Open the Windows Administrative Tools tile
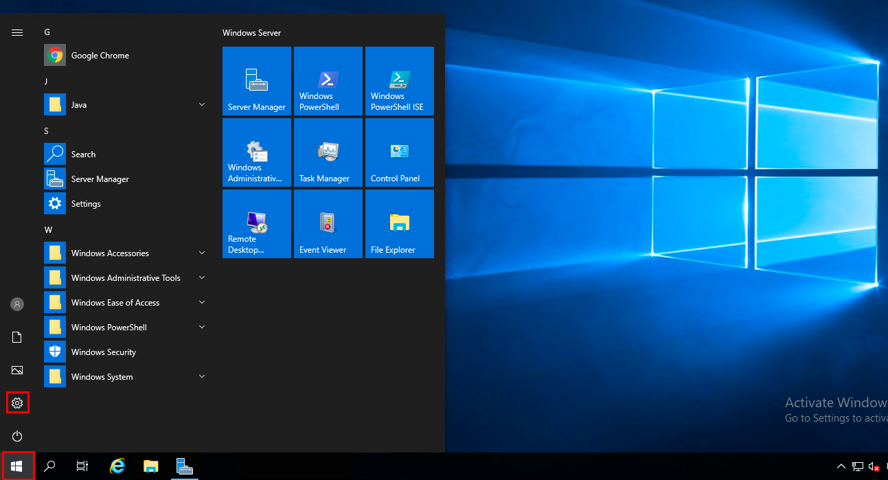 click(x=257, y=152)
